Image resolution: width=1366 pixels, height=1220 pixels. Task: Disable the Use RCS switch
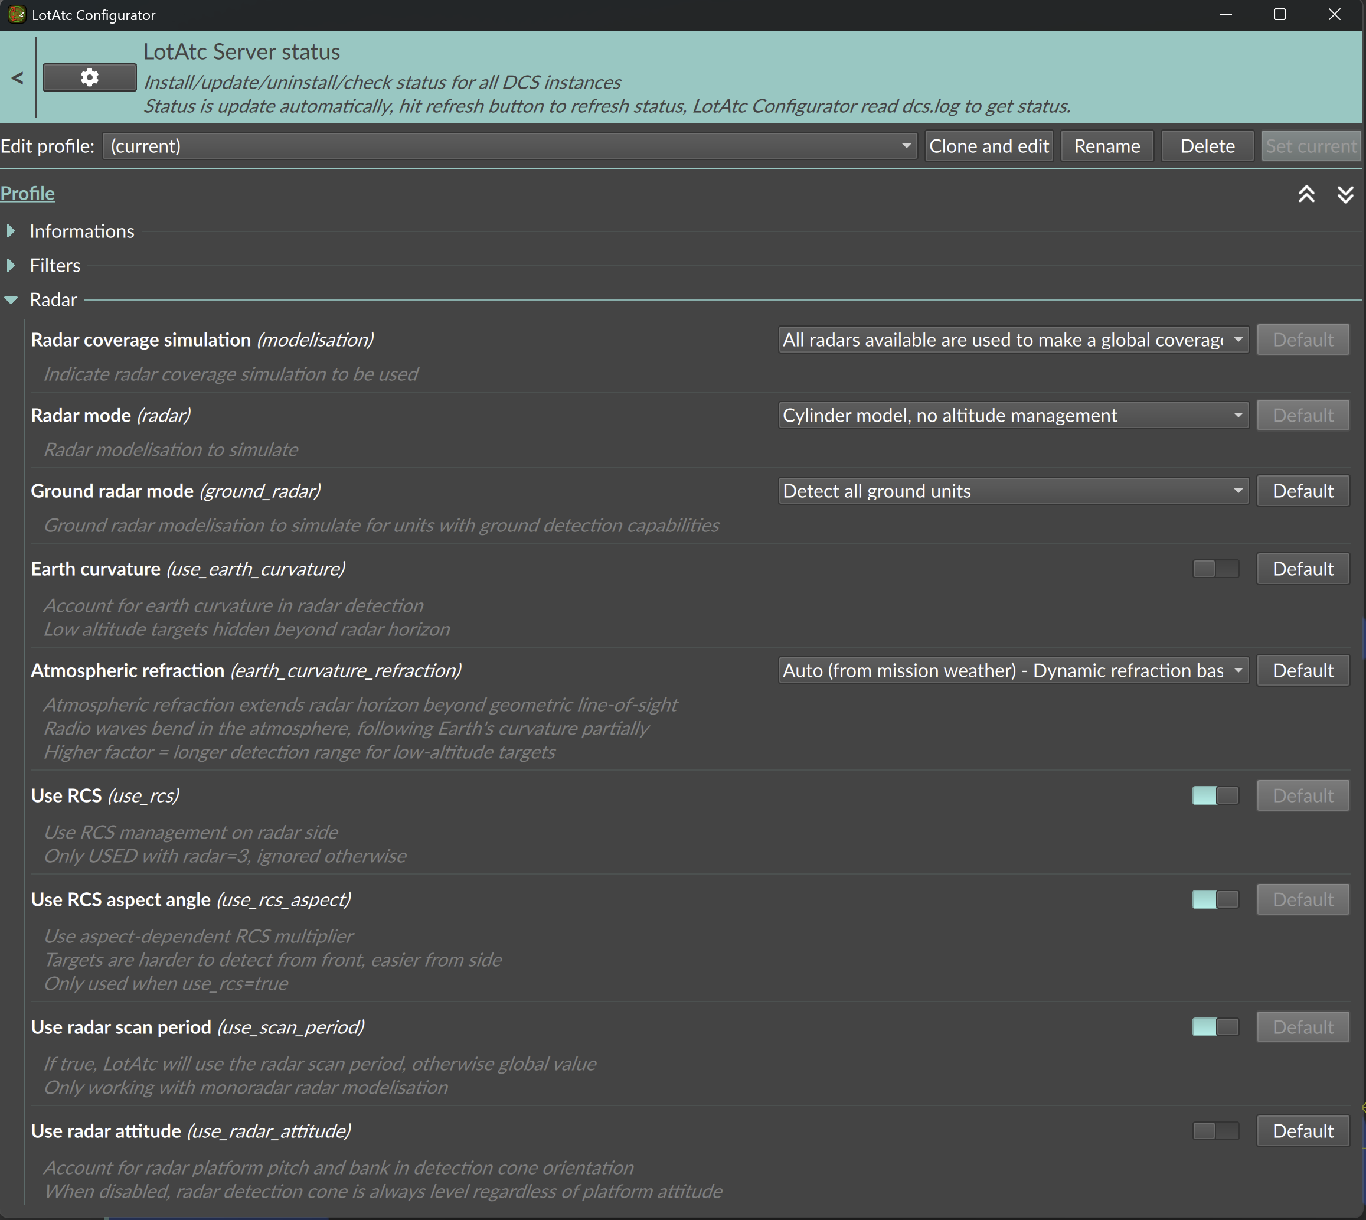[1216, 795]
